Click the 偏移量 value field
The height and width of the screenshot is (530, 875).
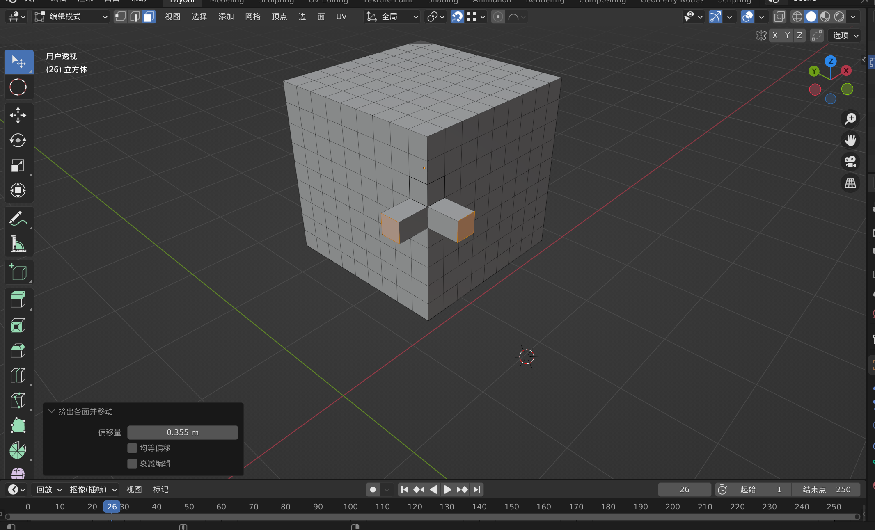[x=183, y=432]
